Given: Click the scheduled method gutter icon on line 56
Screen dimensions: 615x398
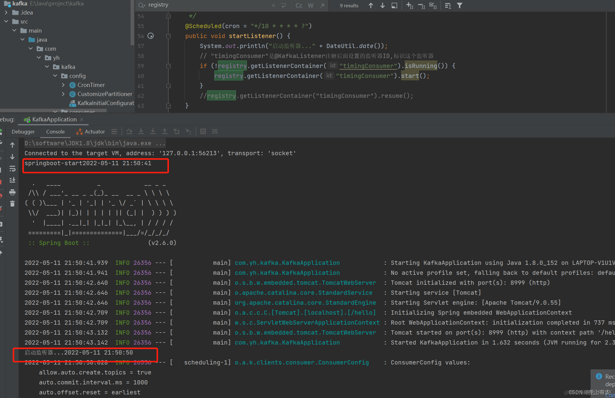Looking at the screenshot, I should click(x=151, y=36).
